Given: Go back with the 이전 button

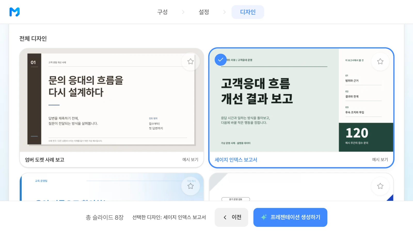Looking at the screenshot, I should (232, 217).
